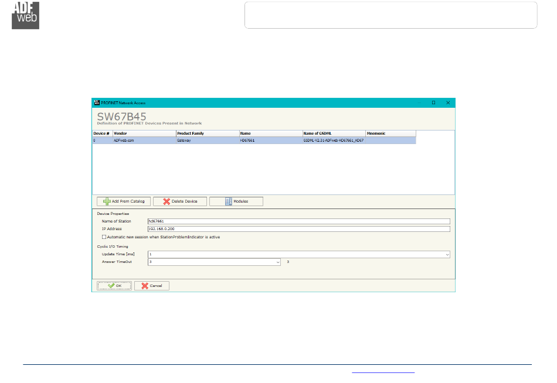The width and height of the screenshot is (557, 383).
Task: Click the ADFweb logo in page header
Action: [x=26, y=15]
